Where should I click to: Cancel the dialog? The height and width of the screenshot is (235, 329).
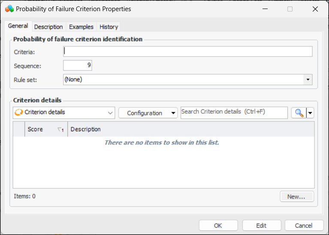coord(304,226)
